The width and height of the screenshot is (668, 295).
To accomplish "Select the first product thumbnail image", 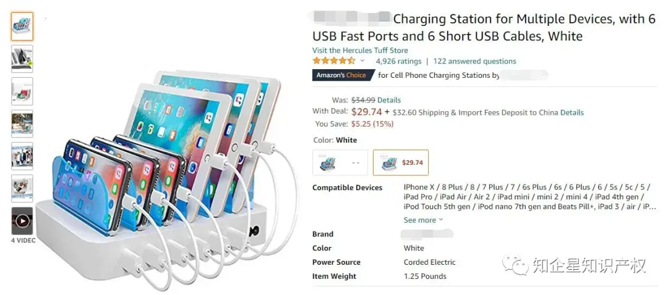I will click(22, 27).
